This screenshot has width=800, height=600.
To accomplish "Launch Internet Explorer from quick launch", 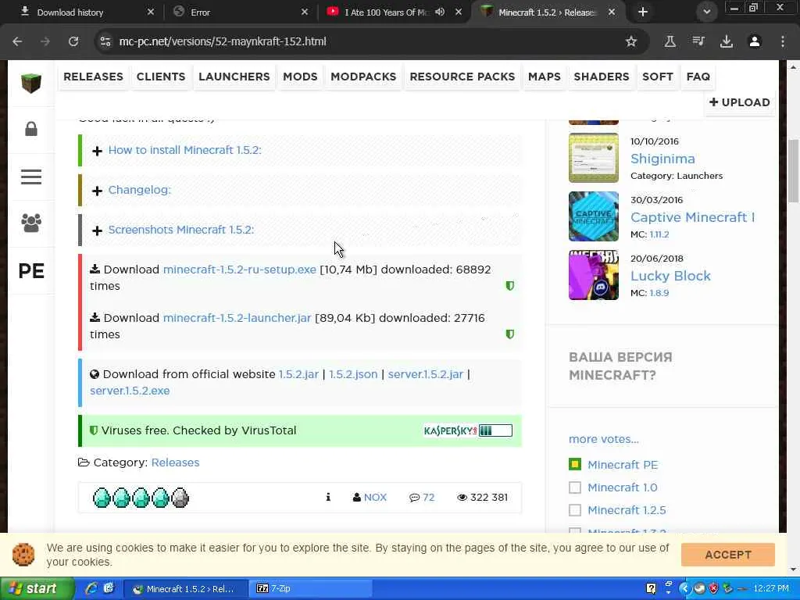I will click(x=91, y=588).
